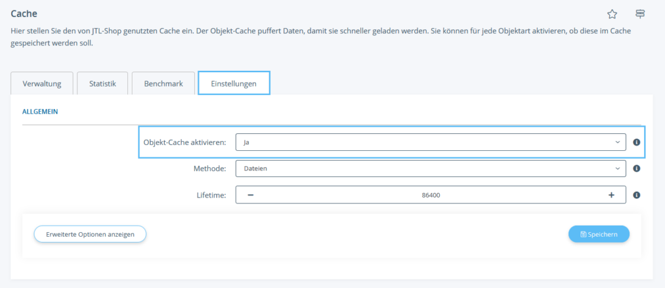
Task: Click the Speichern button
Action: point(599,234)
